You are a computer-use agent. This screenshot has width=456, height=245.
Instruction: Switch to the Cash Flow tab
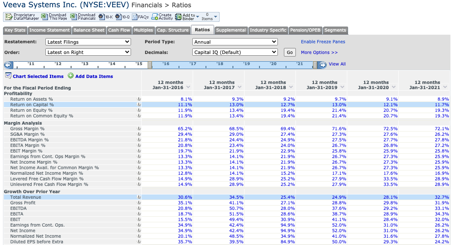coord(119,30)
